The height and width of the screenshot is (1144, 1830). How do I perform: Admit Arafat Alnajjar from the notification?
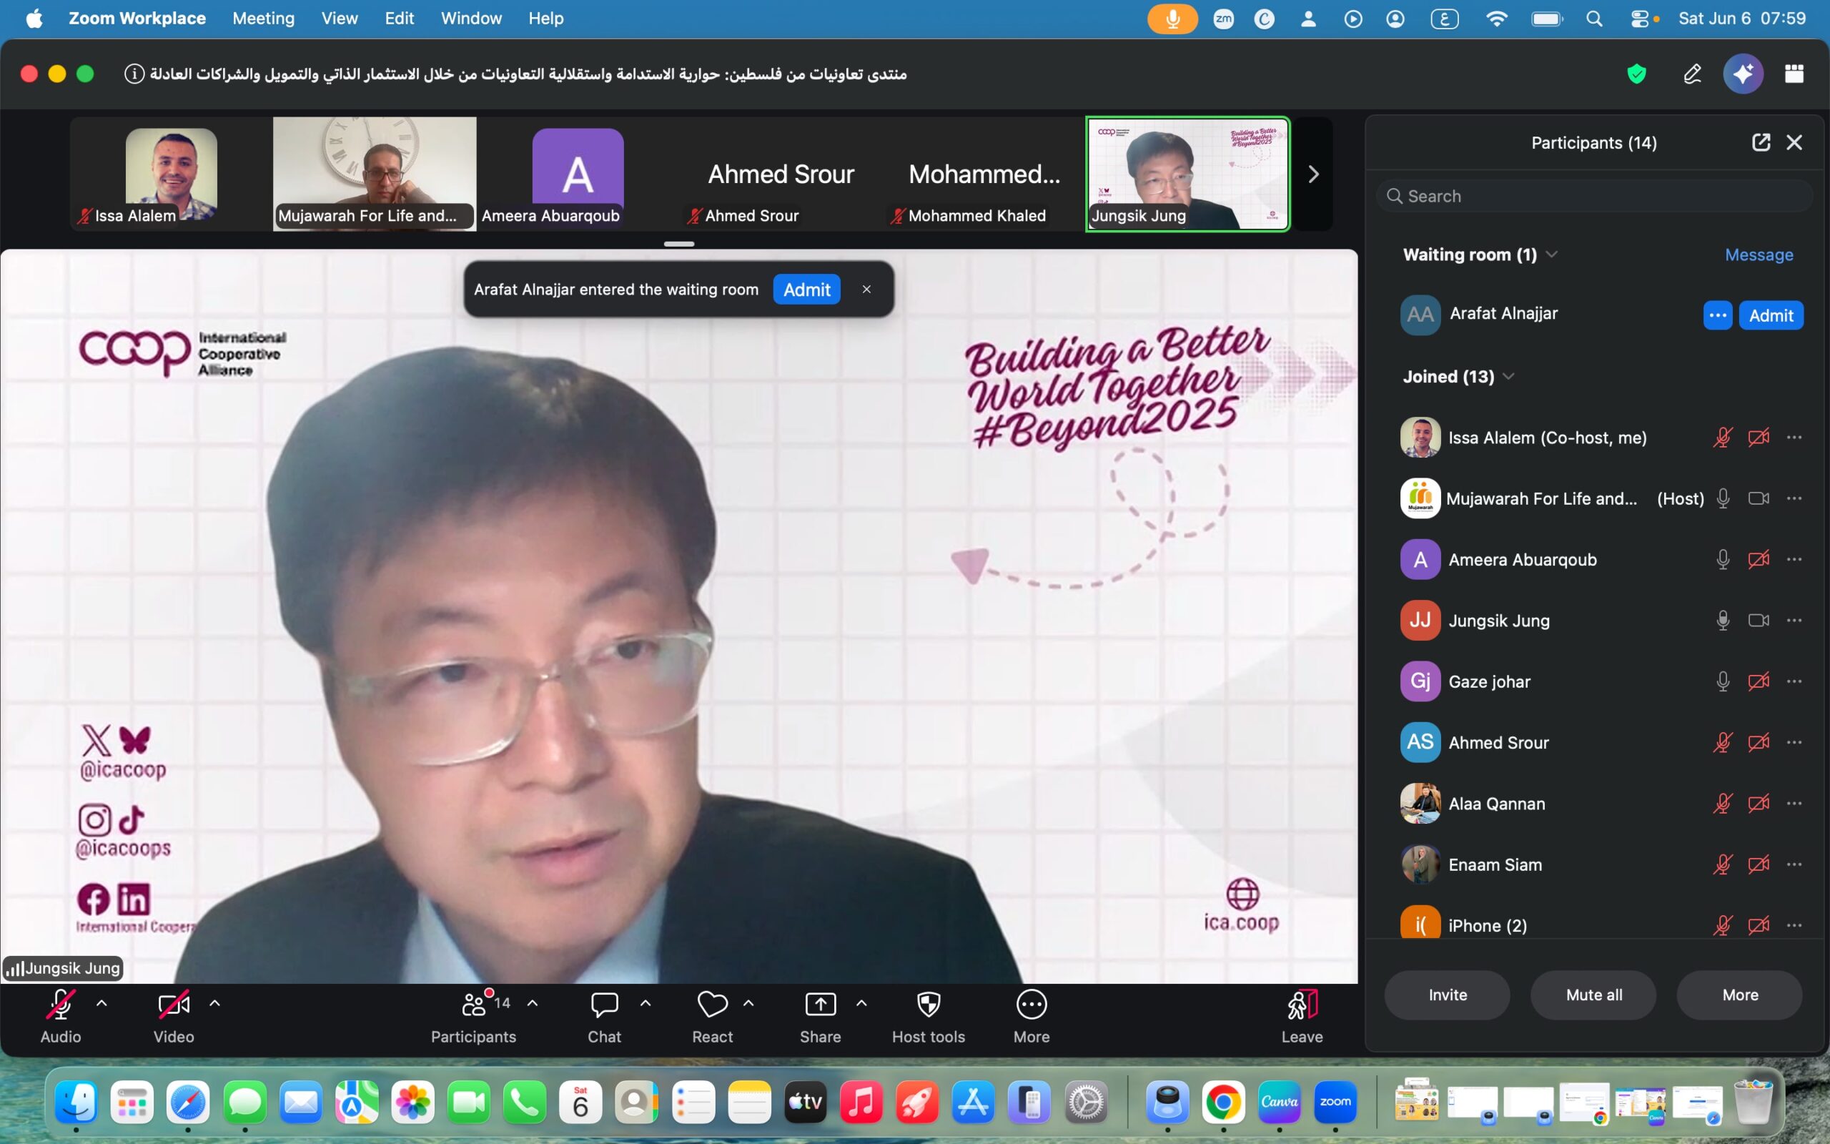[x=807, y=289]
